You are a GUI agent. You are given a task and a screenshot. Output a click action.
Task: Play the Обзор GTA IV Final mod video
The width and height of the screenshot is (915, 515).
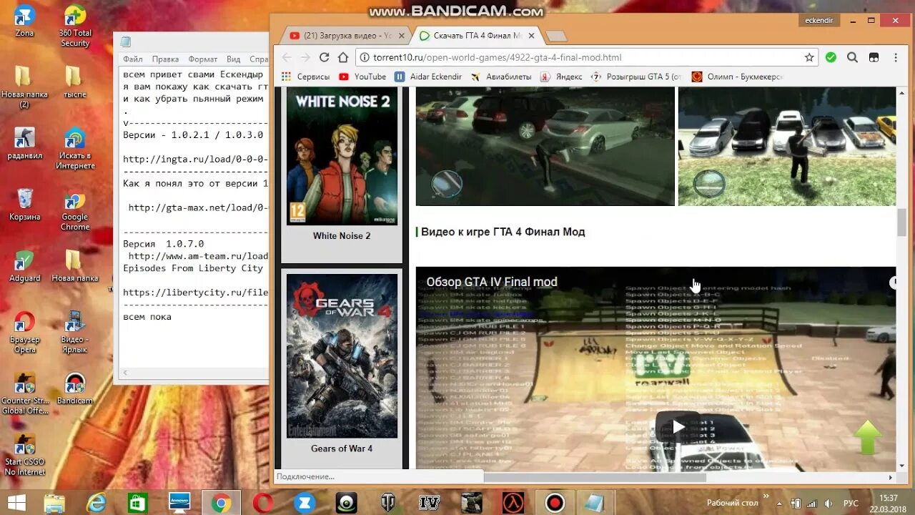click(678, 427)
